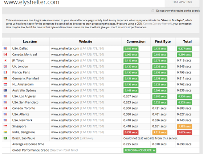The width and height of the screenshot is (203, 154).
Task: Click the USA flag icon for San Francisco
Action: pos(5,102)
